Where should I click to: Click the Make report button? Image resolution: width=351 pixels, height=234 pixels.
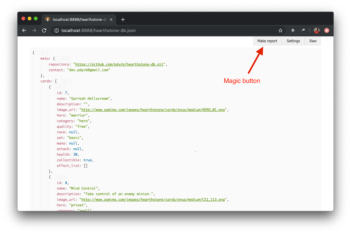[x=267, y=41]
